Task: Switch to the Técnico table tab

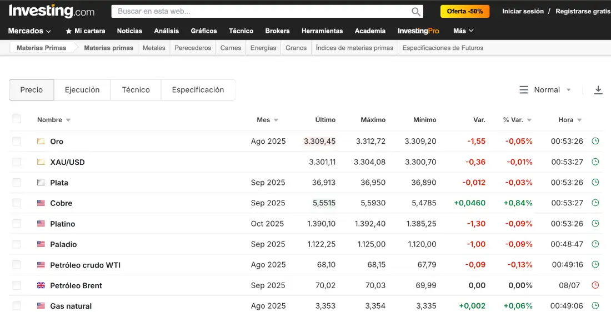Action: (x=136, y=90)
